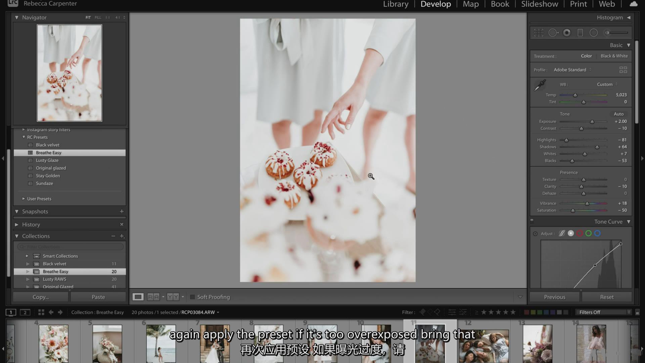645x363 pixels.
Task: Expand Smart Collections set
Action: coord(27,256)
